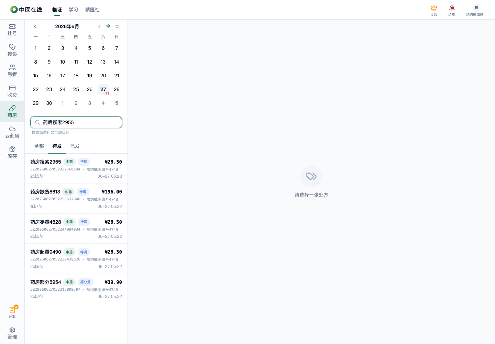Select June 20 in calendar
Viewport: 495px width, 344px height.
coord(103,76)
